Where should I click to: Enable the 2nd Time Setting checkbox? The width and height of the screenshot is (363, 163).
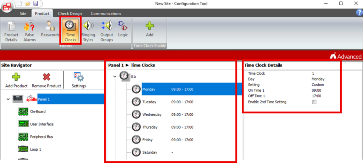(x=314, y=102)
